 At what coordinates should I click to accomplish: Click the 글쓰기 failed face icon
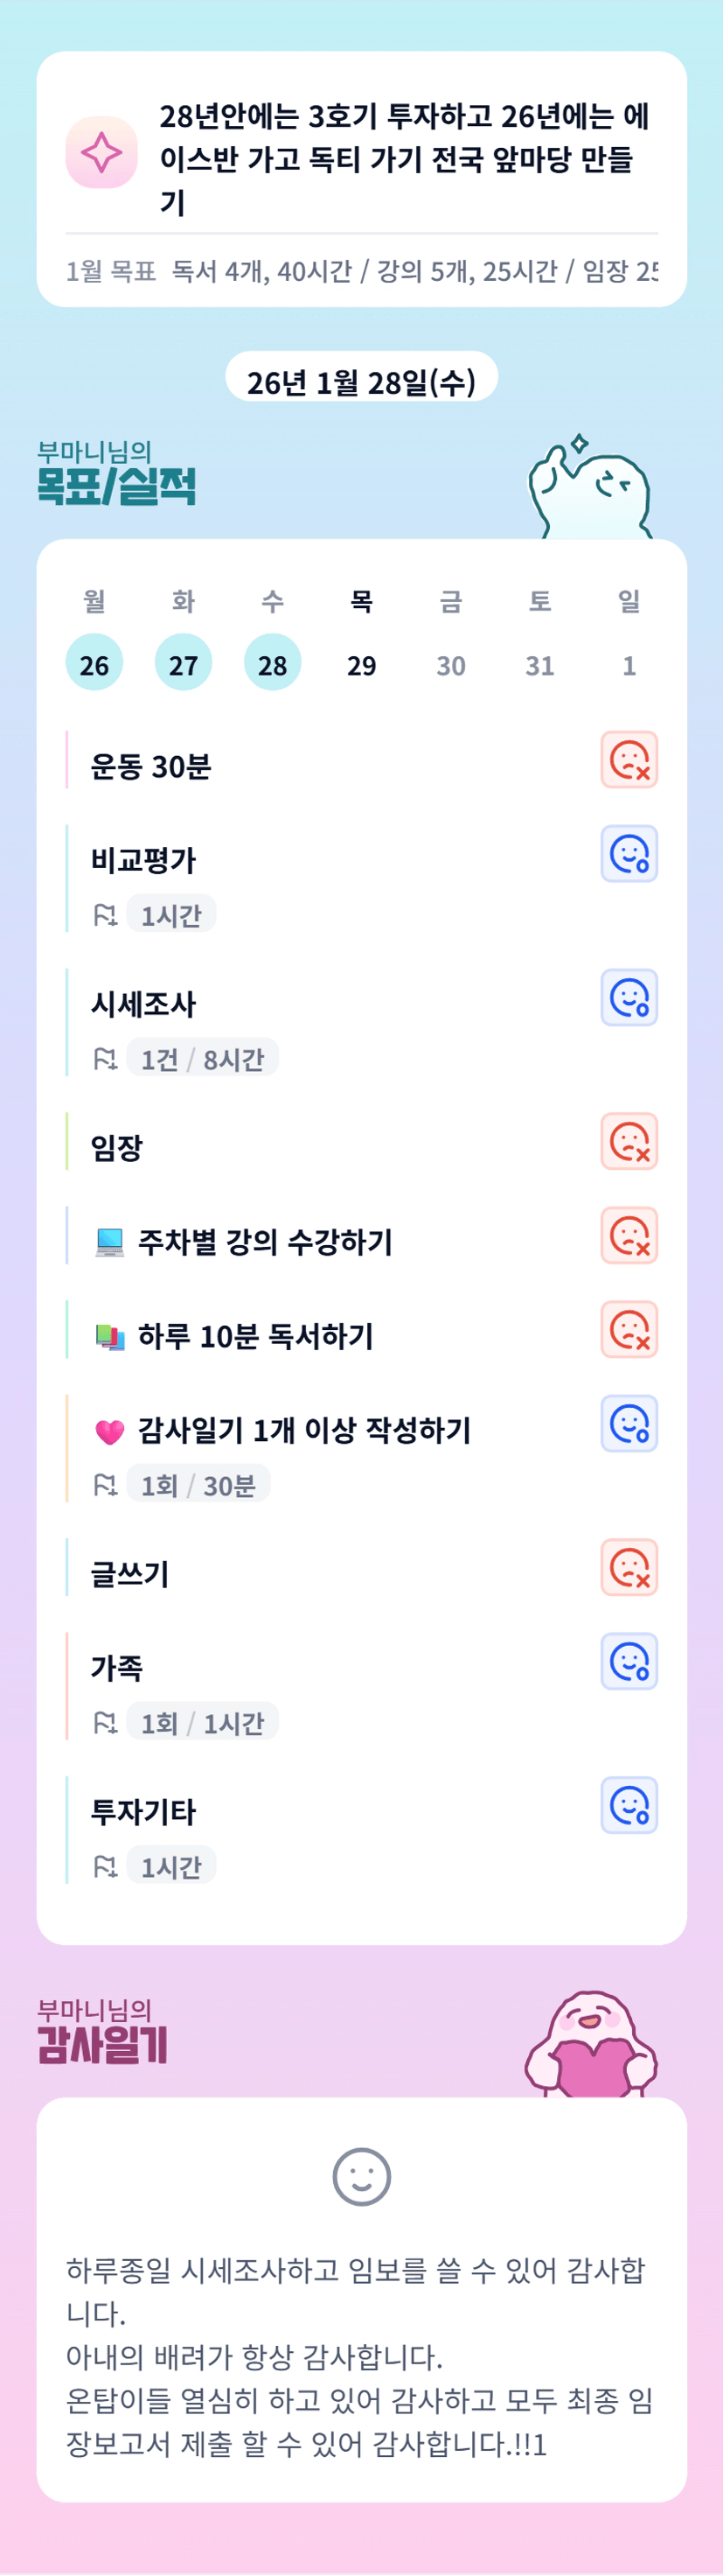(629, 1568)
